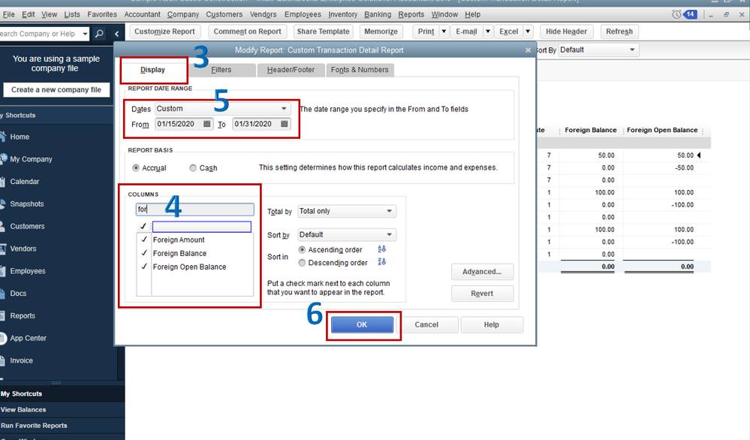This screenshot has height=440, width=750.
Task: Click the Help button in dialog
Action: coord(491,324)
